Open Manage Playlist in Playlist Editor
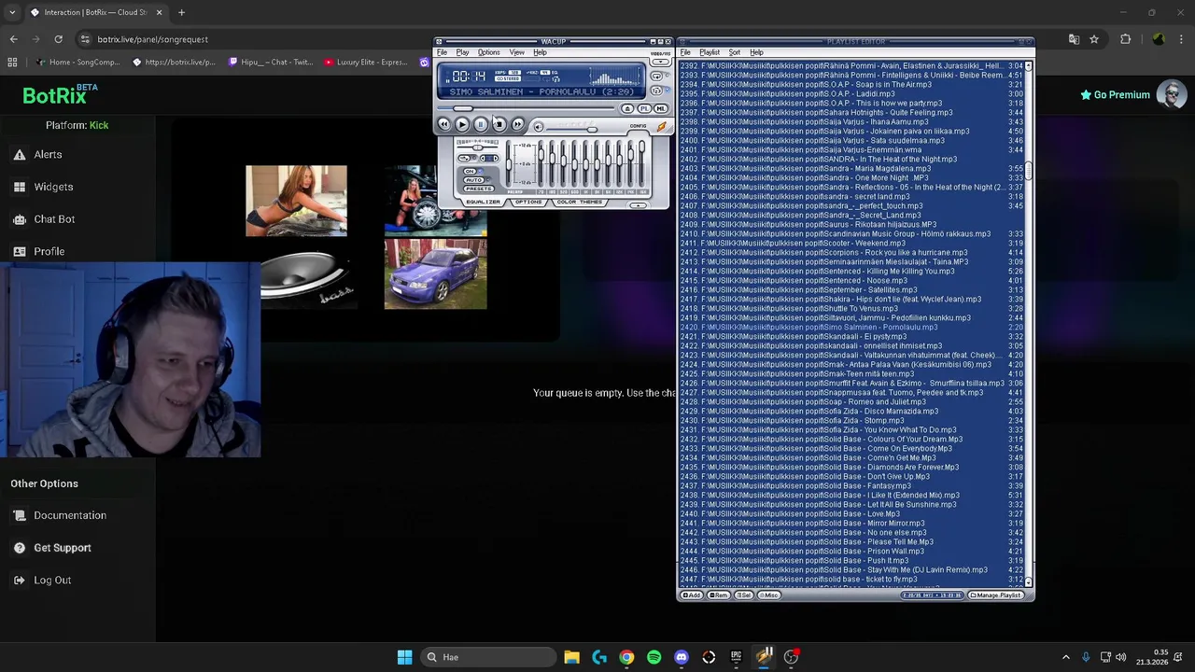 [x=996, y=595]
